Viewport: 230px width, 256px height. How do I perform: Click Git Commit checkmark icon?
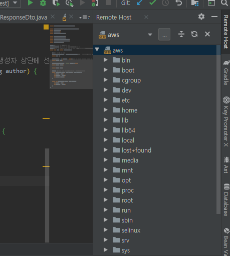(152, 2)
